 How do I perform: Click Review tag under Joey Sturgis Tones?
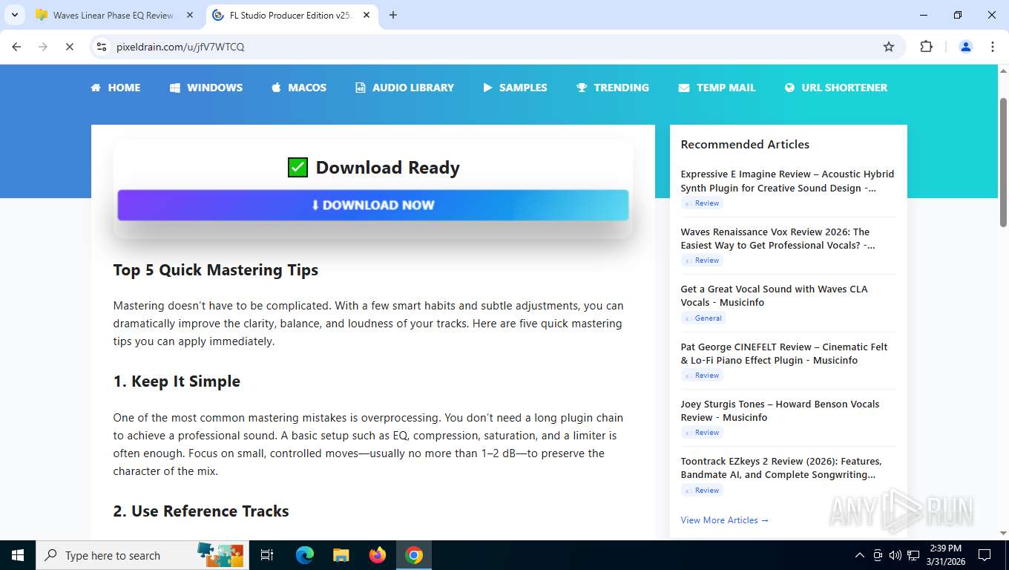click(x=702, y=433)
